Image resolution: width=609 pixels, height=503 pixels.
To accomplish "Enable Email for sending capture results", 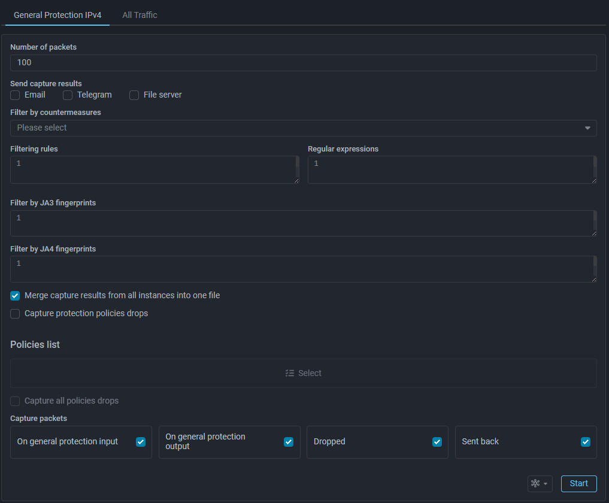I will [16, 95].
